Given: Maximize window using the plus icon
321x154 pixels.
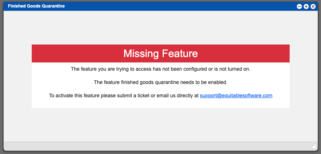Looking at the screenshot, I should (x=306, y=6).
